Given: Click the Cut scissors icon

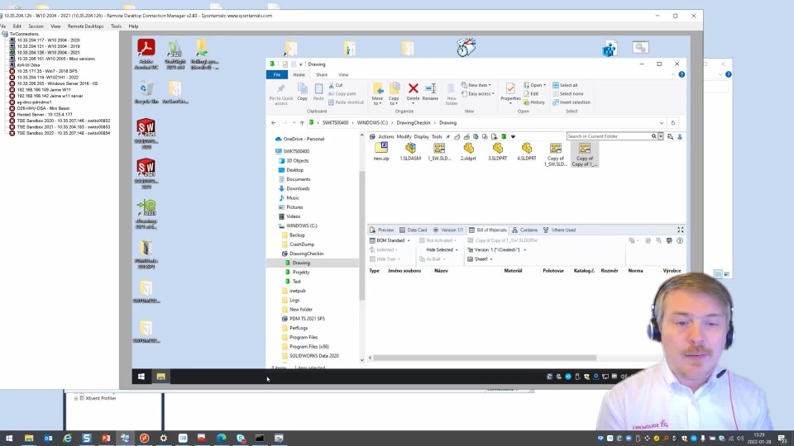Looking at the screenshot, I should (x=331, y=85).
